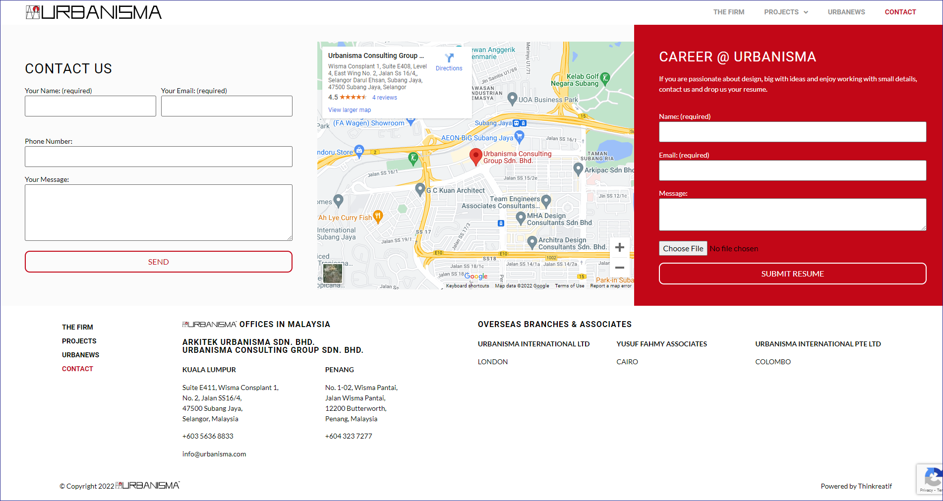Click the red Urbanisma Consulting map pin
This screenshot has height=501, width=943.
[475, 156]
